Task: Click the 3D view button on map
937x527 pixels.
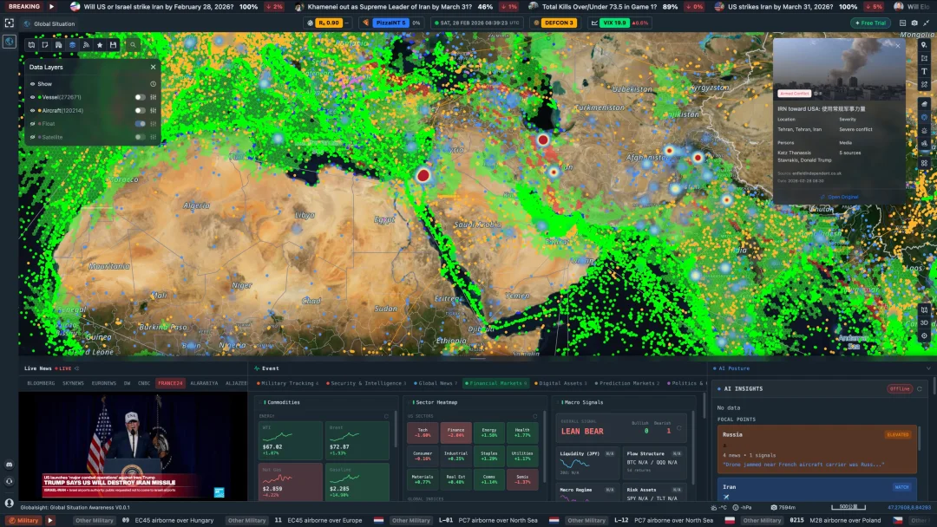Action: click(x=924, y=322)
